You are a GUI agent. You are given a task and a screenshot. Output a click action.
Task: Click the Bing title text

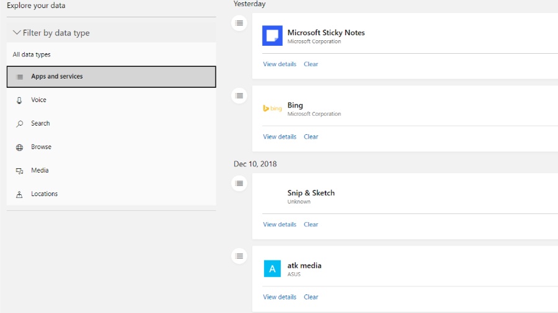tap(295, 105)
